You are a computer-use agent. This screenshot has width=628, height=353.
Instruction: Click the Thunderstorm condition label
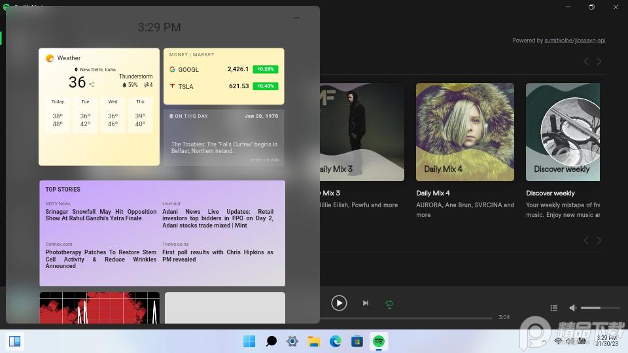coord(136,76)
